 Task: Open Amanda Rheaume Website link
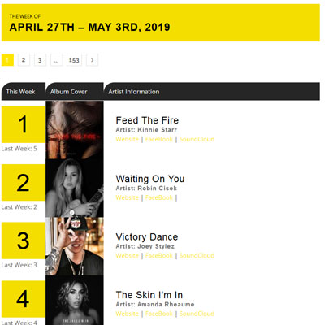pos(127,314)
